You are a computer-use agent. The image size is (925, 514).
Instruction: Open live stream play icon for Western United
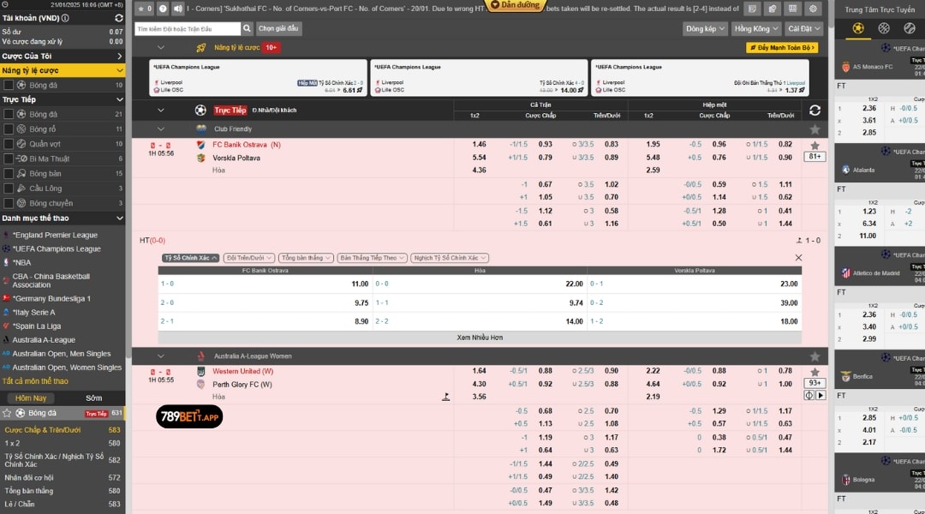pyautogui.click(x=821, y=396)
